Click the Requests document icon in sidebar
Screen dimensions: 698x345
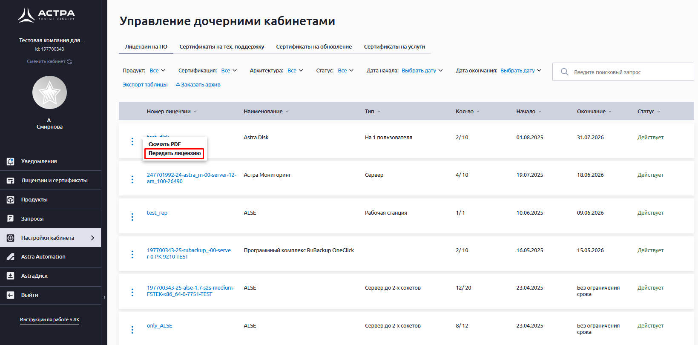[x=11, y=218]
